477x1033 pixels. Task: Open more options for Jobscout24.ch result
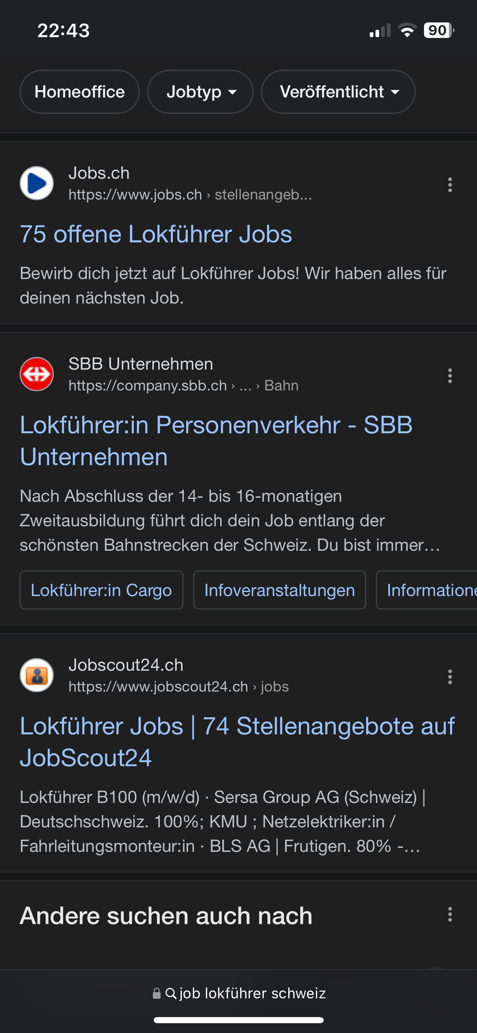tap(450, 677)
